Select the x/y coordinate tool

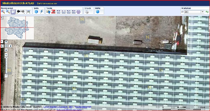click(x=58, y=12)
